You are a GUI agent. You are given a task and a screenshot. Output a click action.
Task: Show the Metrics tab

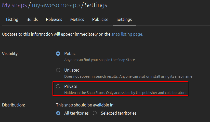click(x=77, y=19)
